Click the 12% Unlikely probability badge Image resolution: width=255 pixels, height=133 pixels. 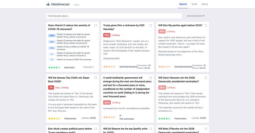(107, 35)
